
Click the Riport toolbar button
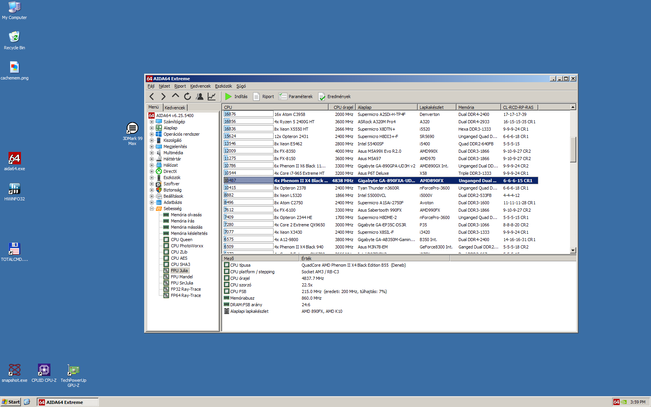tap(263, 97)
